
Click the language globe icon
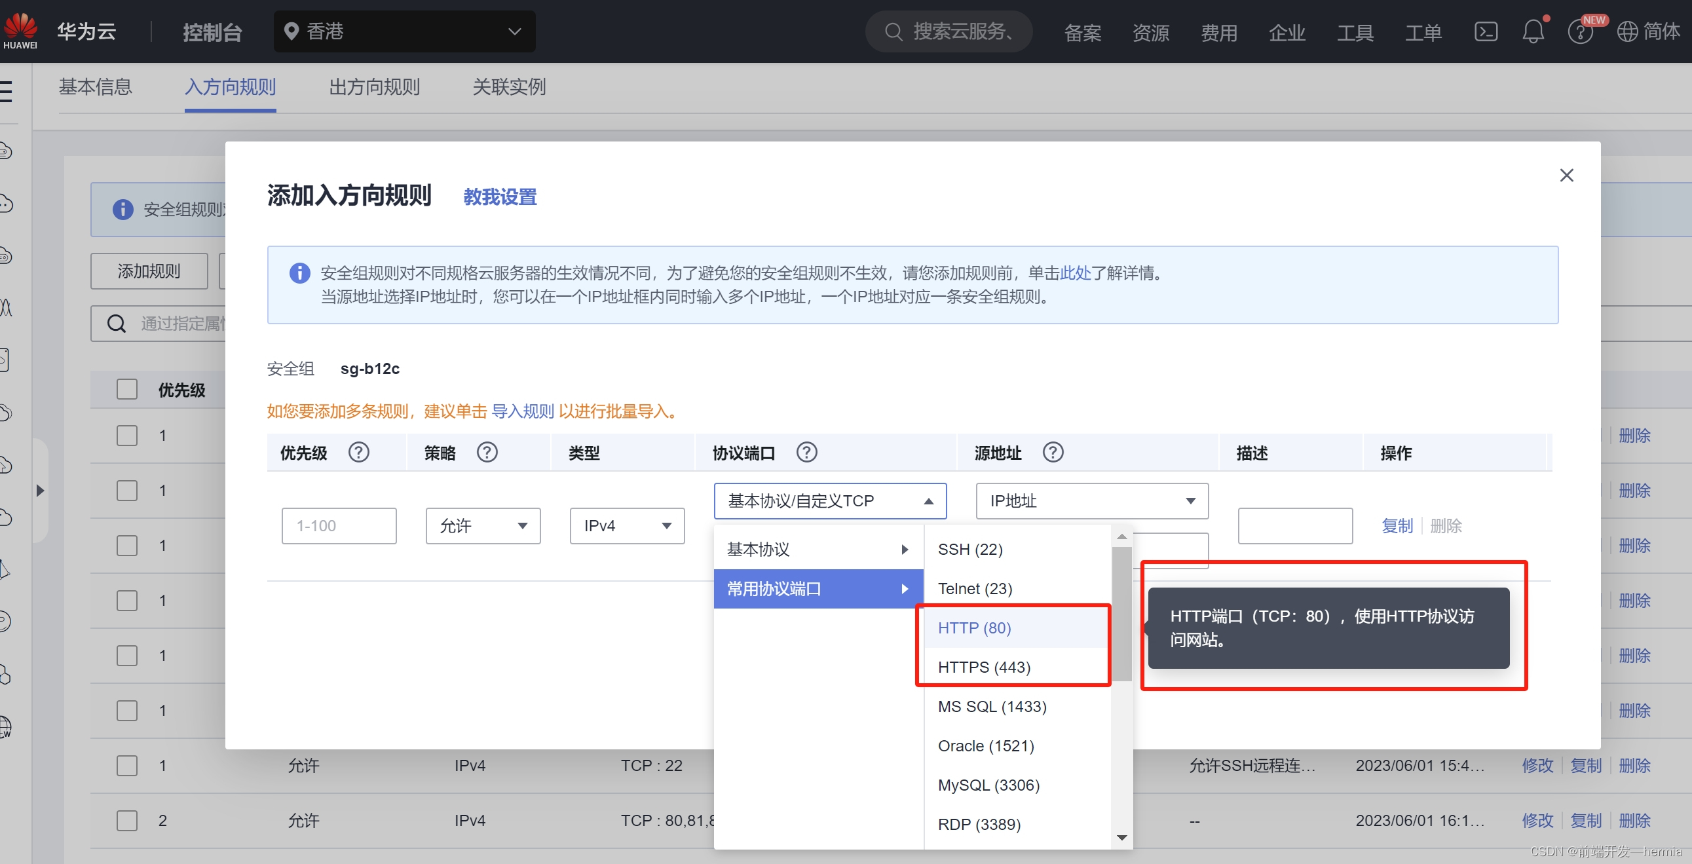[1627, 31]
